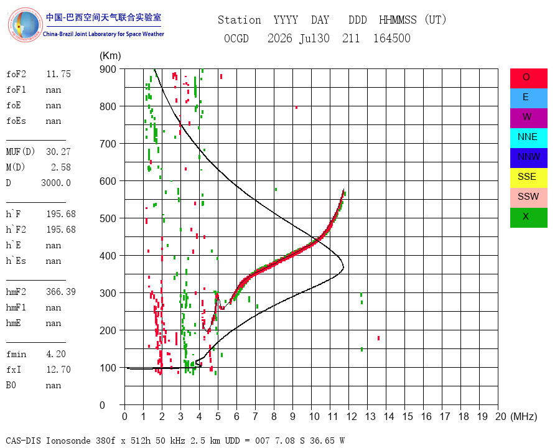Select the red O legend swatch
The width and height of the screenshot is (560, 448).
tap(528, 78)
